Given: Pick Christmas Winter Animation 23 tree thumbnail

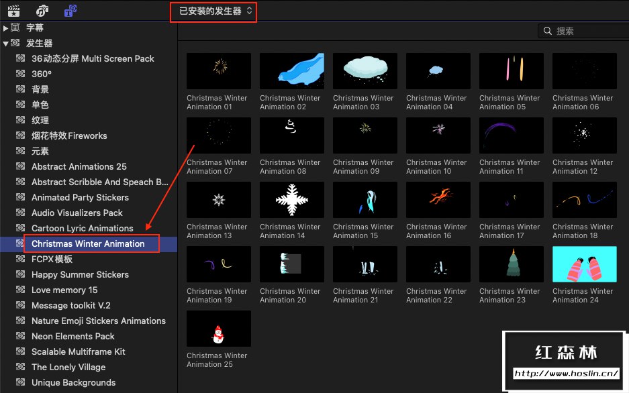Looking at the screenshot, I should coord(512,264).
